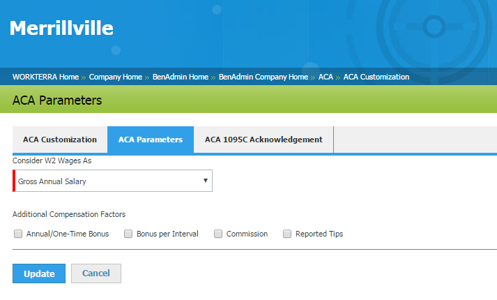Select the ACA Parameters tab
Screen dimensions: 497x300
tap(151, 140)
